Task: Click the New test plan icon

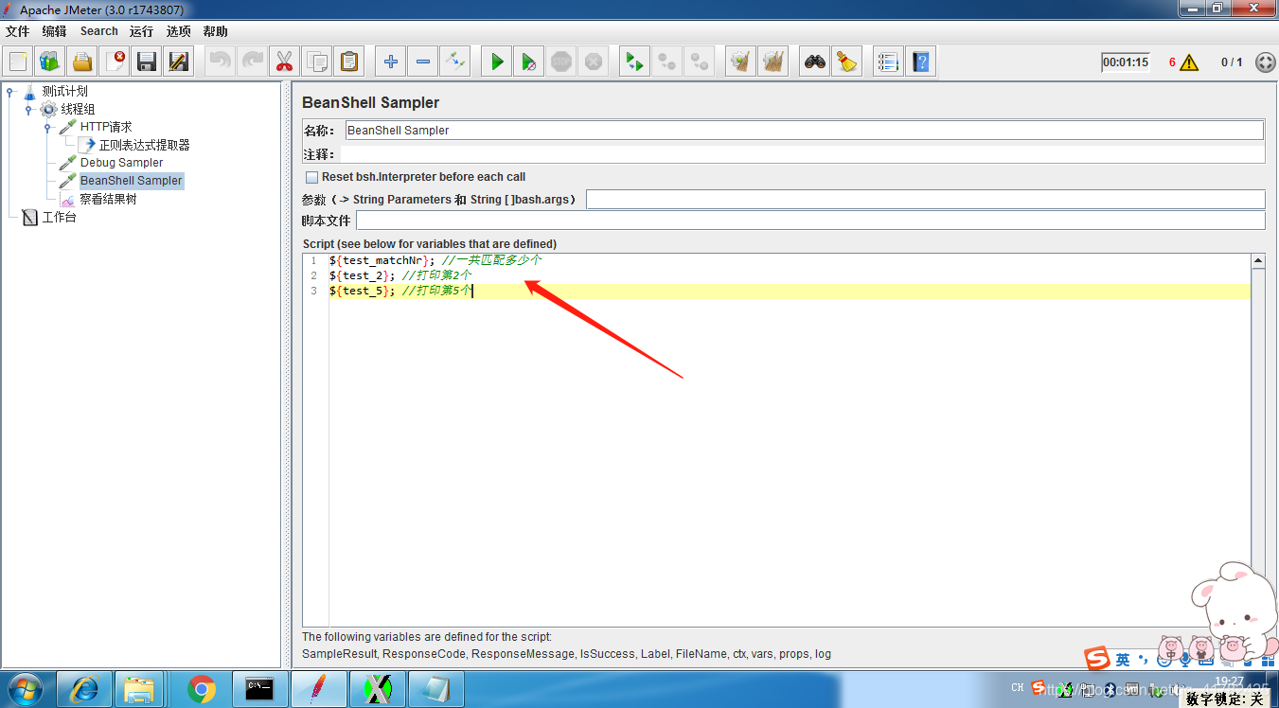Action: (x=18, y=62)
